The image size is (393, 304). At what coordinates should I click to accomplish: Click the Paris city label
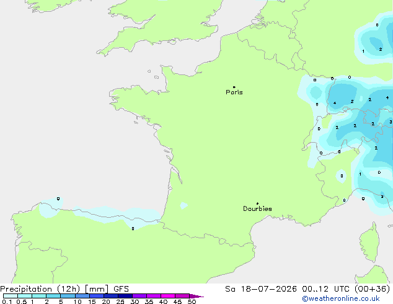[234, 92]
